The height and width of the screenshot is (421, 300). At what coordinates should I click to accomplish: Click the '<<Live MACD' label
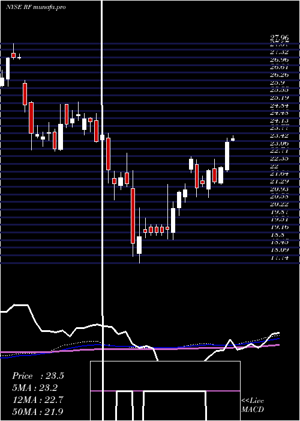pyautogui.click(x=253, y=405)
